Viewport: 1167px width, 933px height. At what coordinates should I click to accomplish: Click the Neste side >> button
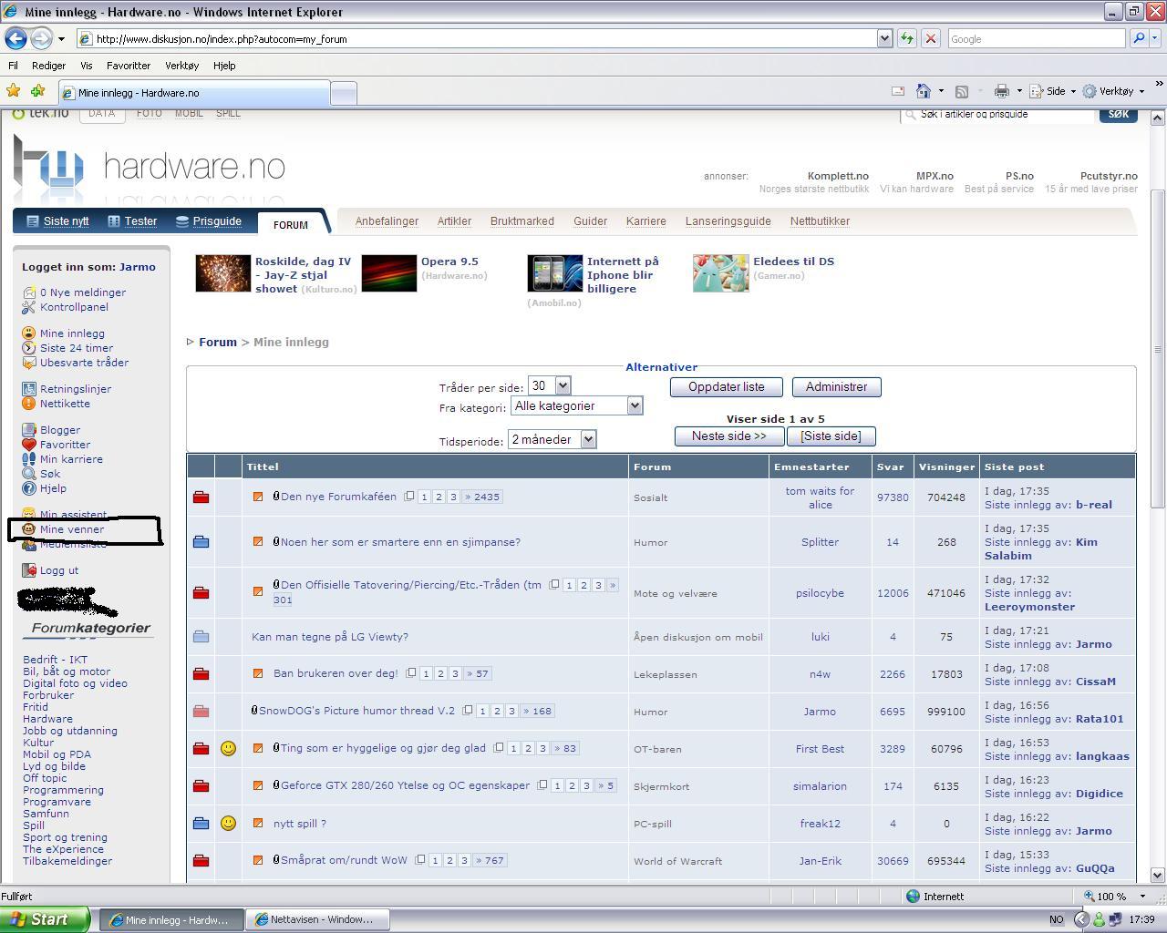(x=728, y=436)
